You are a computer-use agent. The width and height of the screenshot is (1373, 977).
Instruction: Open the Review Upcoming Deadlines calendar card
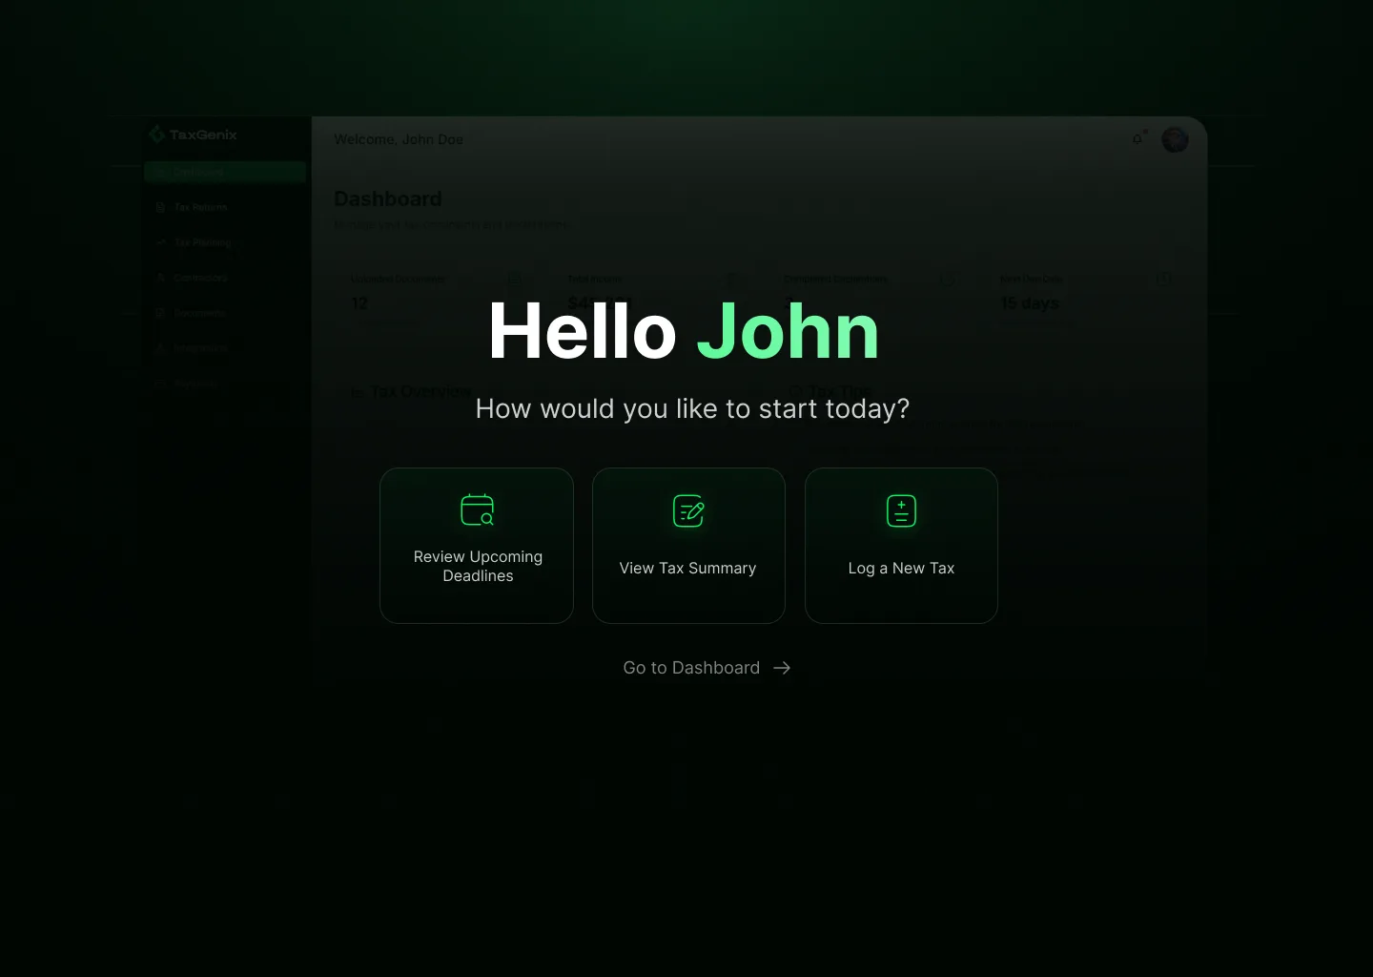click(477, 546)
